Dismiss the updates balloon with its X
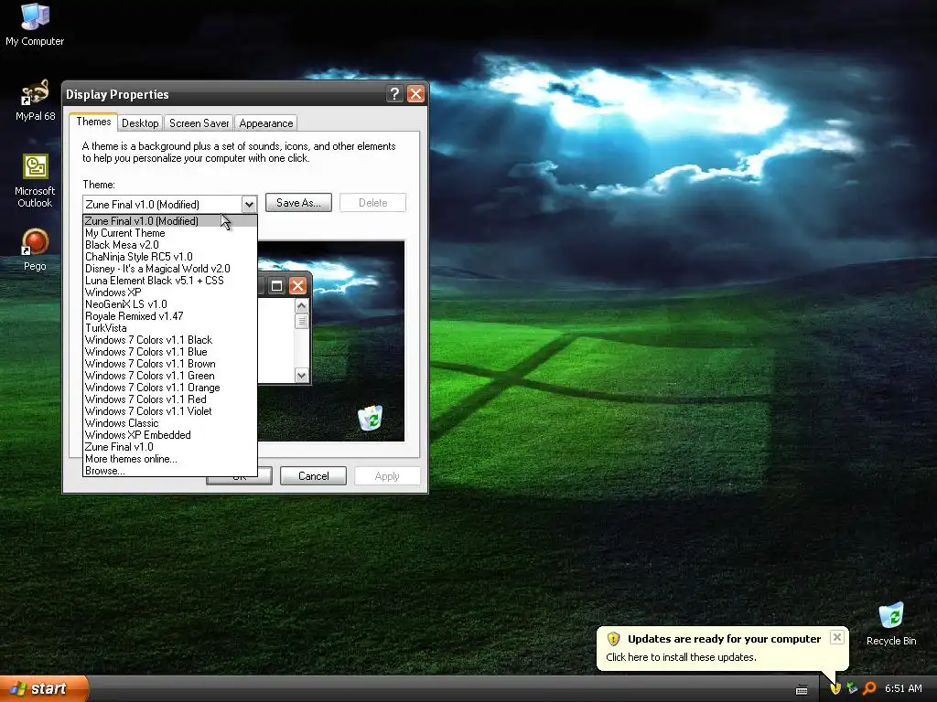This screenshot has width=937, height=702. coord(837,637)
